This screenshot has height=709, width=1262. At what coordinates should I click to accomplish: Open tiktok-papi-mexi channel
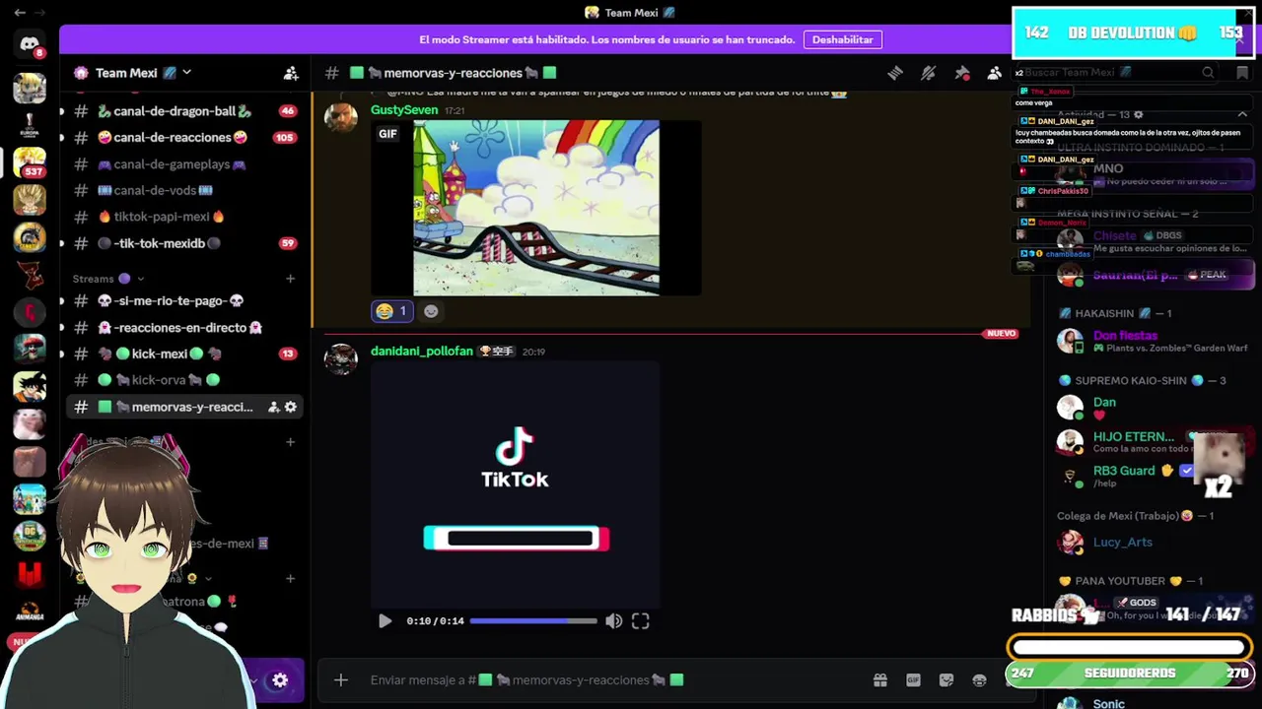(x=183, y=217)
